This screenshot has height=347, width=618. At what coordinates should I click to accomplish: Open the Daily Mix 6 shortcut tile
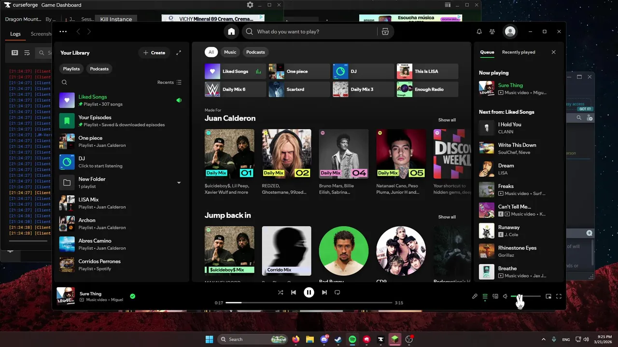click(x=235, y=89)
